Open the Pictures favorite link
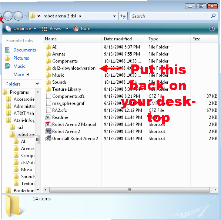Screen dimensions: 221x220 pyautogui.click(x=21, y=58)
